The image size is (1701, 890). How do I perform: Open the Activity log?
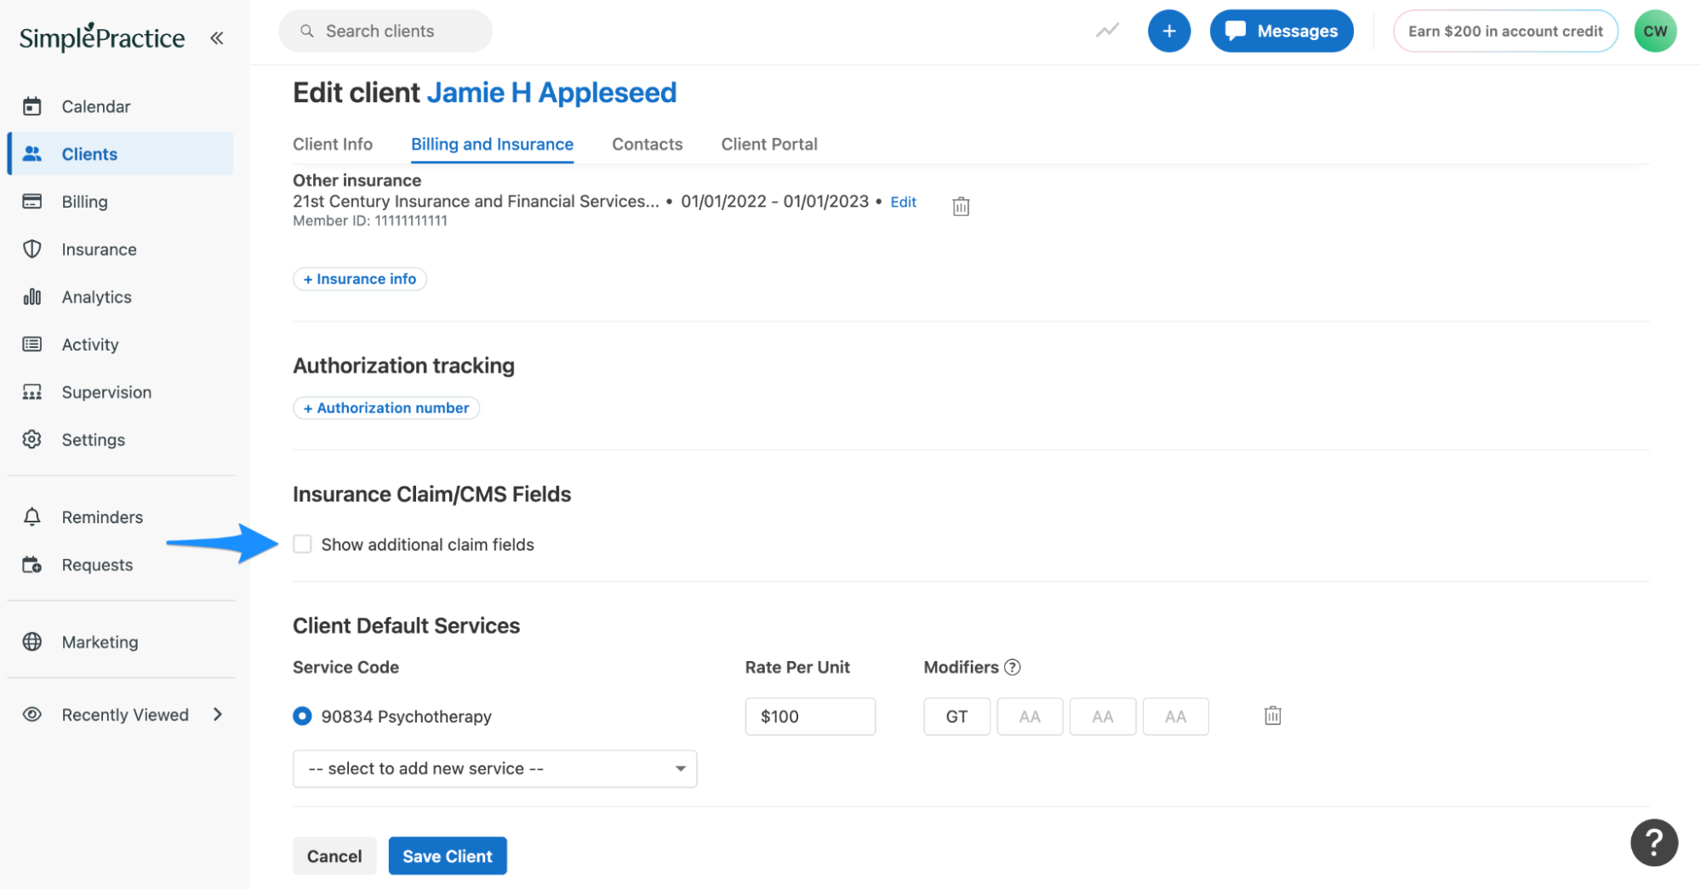pos(89,344)
